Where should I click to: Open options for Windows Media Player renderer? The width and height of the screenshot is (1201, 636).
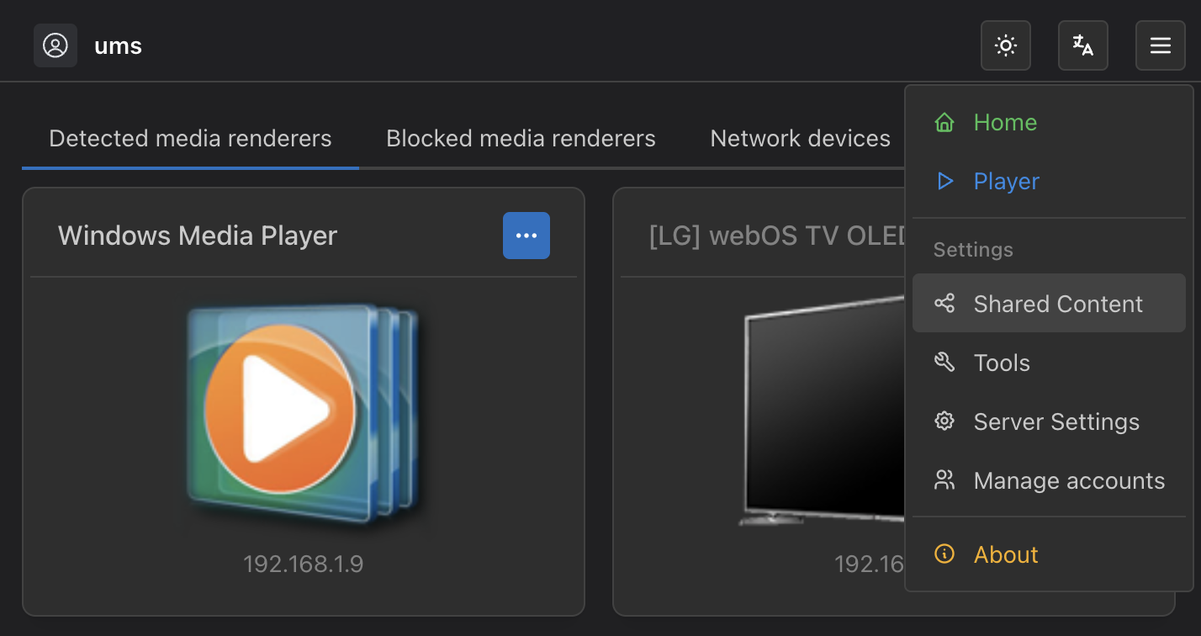tap(526, 236)
